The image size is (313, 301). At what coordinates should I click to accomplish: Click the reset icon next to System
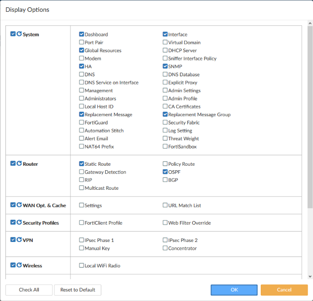(x=19, y=34)
